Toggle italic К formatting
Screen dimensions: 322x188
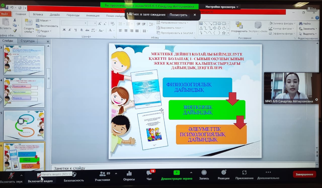(x=70, y=30)
